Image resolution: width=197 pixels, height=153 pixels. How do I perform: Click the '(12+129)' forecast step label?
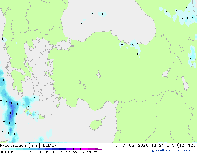187,146
